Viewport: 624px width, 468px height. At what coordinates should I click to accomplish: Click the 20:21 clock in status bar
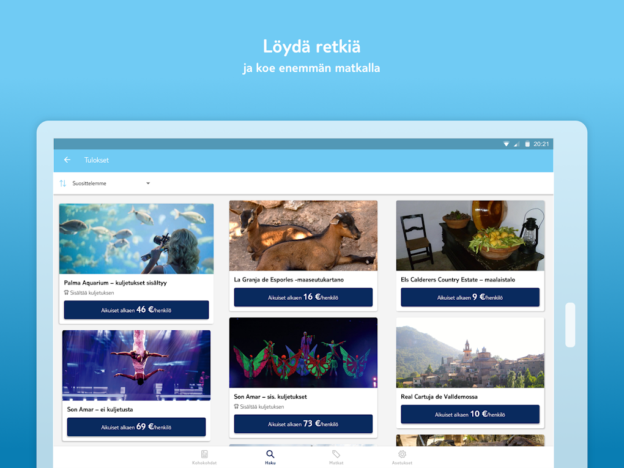point(541,144)
